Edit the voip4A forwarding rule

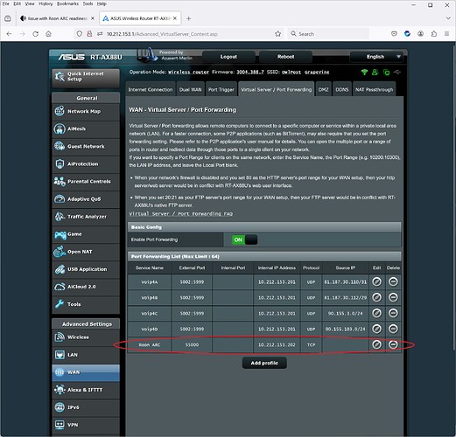pyautogui.click(x=376, y=281)
